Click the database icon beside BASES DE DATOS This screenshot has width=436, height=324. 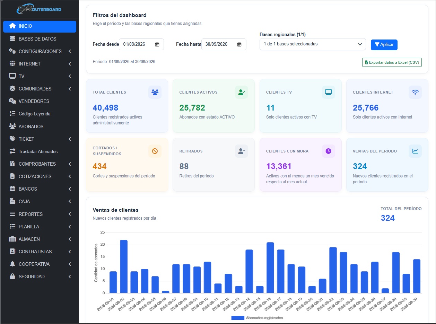coord(12,39)
